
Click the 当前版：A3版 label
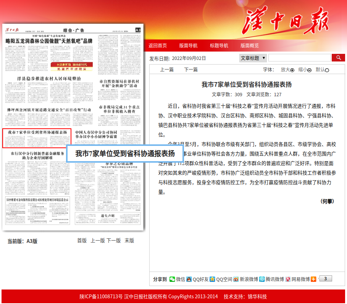23,241
